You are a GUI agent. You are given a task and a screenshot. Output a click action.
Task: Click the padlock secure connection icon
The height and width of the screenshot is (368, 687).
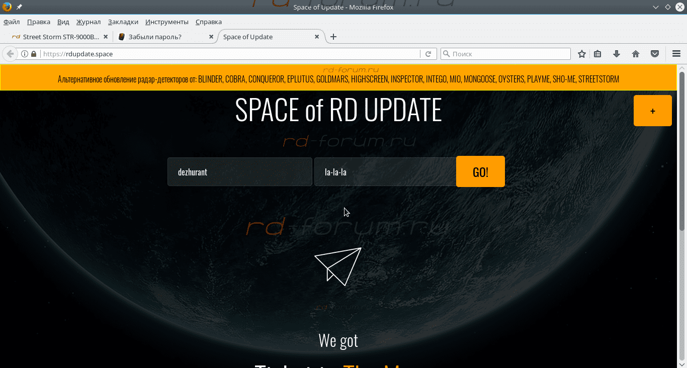[x=34, y=54]
